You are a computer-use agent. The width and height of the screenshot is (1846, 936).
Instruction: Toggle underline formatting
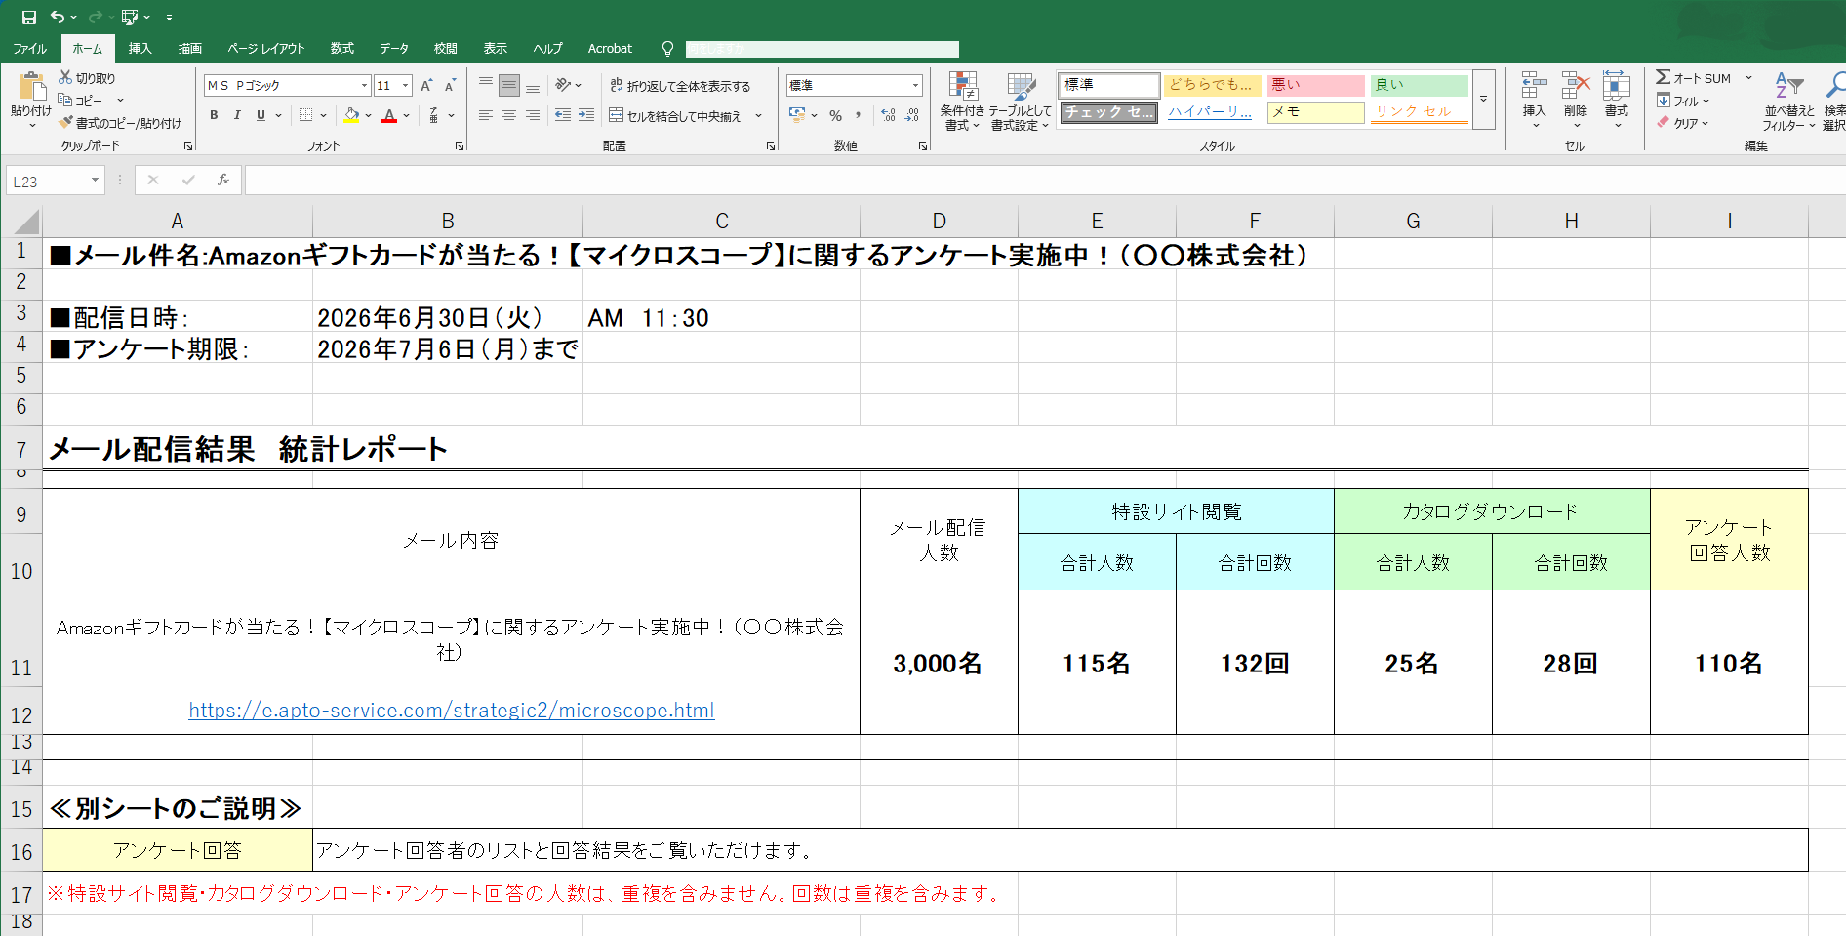261,115
